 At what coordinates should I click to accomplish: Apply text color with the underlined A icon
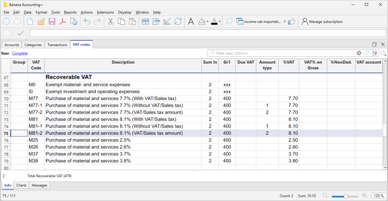click(x=214, y=22)
